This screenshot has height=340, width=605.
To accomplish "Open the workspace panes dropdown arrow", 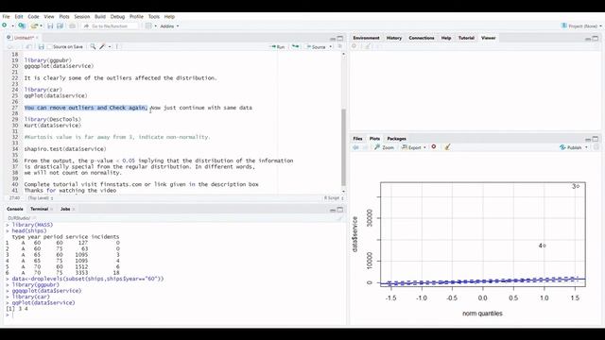I will [155, 26].
